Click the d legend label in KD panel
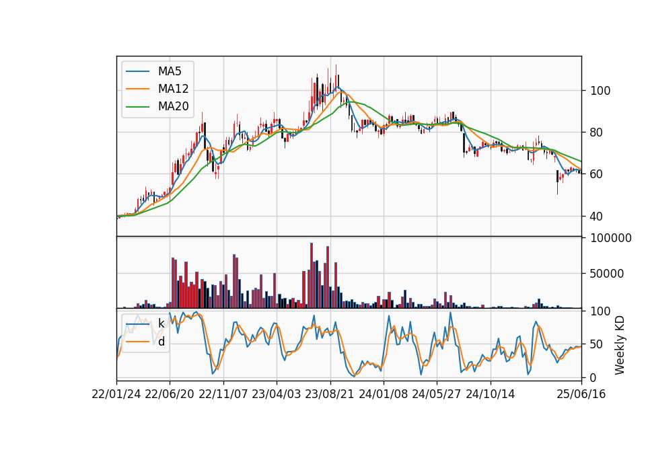The image size is (646, 464). click(161, 342)
